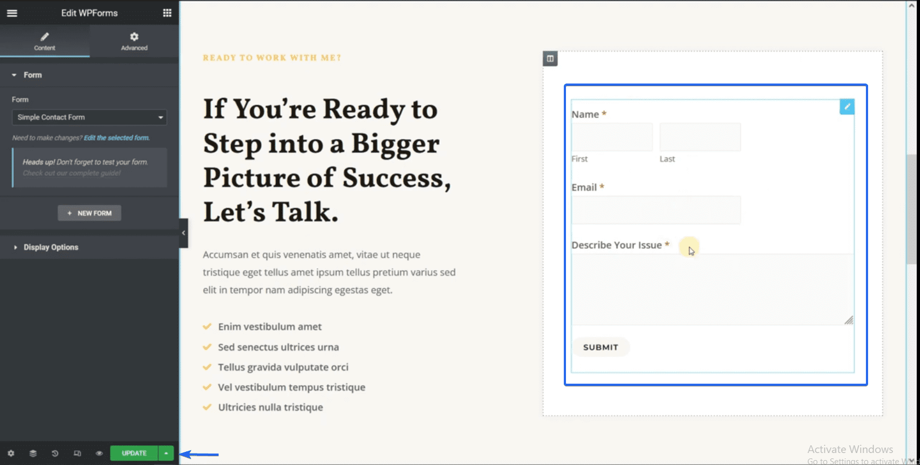Click the Describe Your Issue textarea
The width and height of the screenshot is (920, 465).
tap(712, 289)
